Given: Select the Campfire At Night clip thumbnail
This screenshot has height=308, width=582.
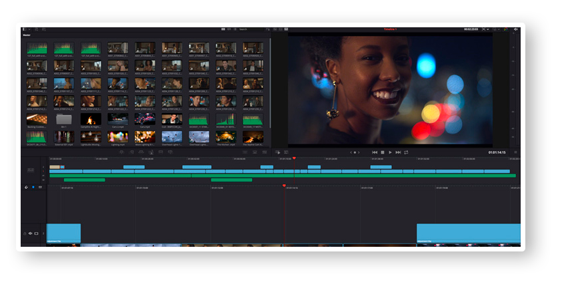Looking at the screenshot, I should [91, 120].
